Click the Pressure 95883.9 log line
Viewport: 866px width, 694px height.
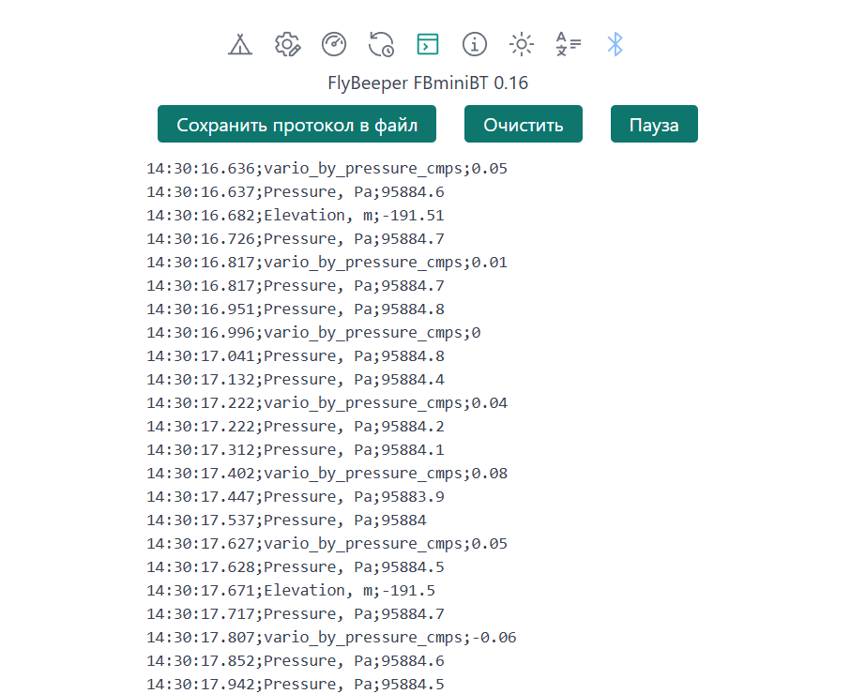coord(296,497)
